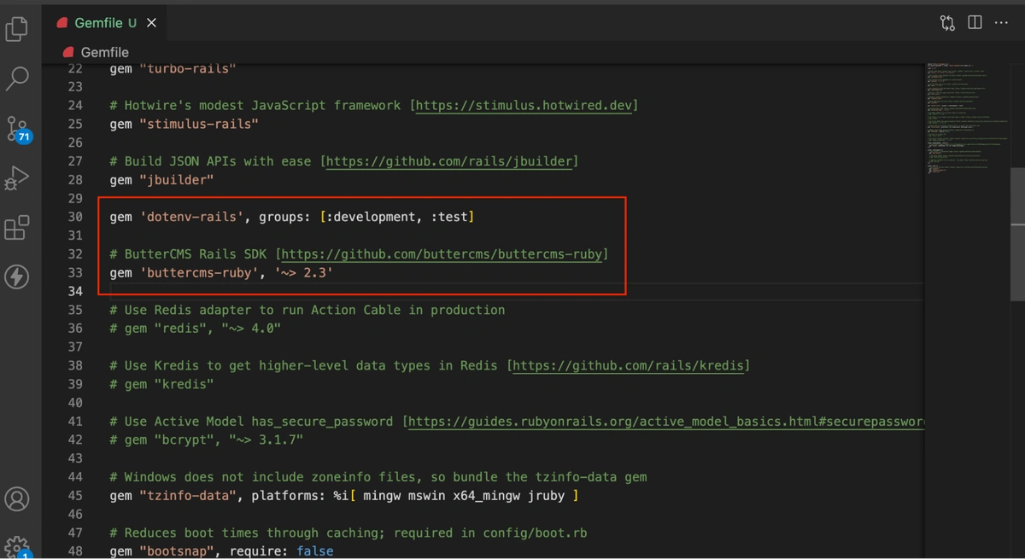This screenshot has height=559, width=1025.
Task: Open the github.com/rails/kredis link
Action: tap(630, 365)
